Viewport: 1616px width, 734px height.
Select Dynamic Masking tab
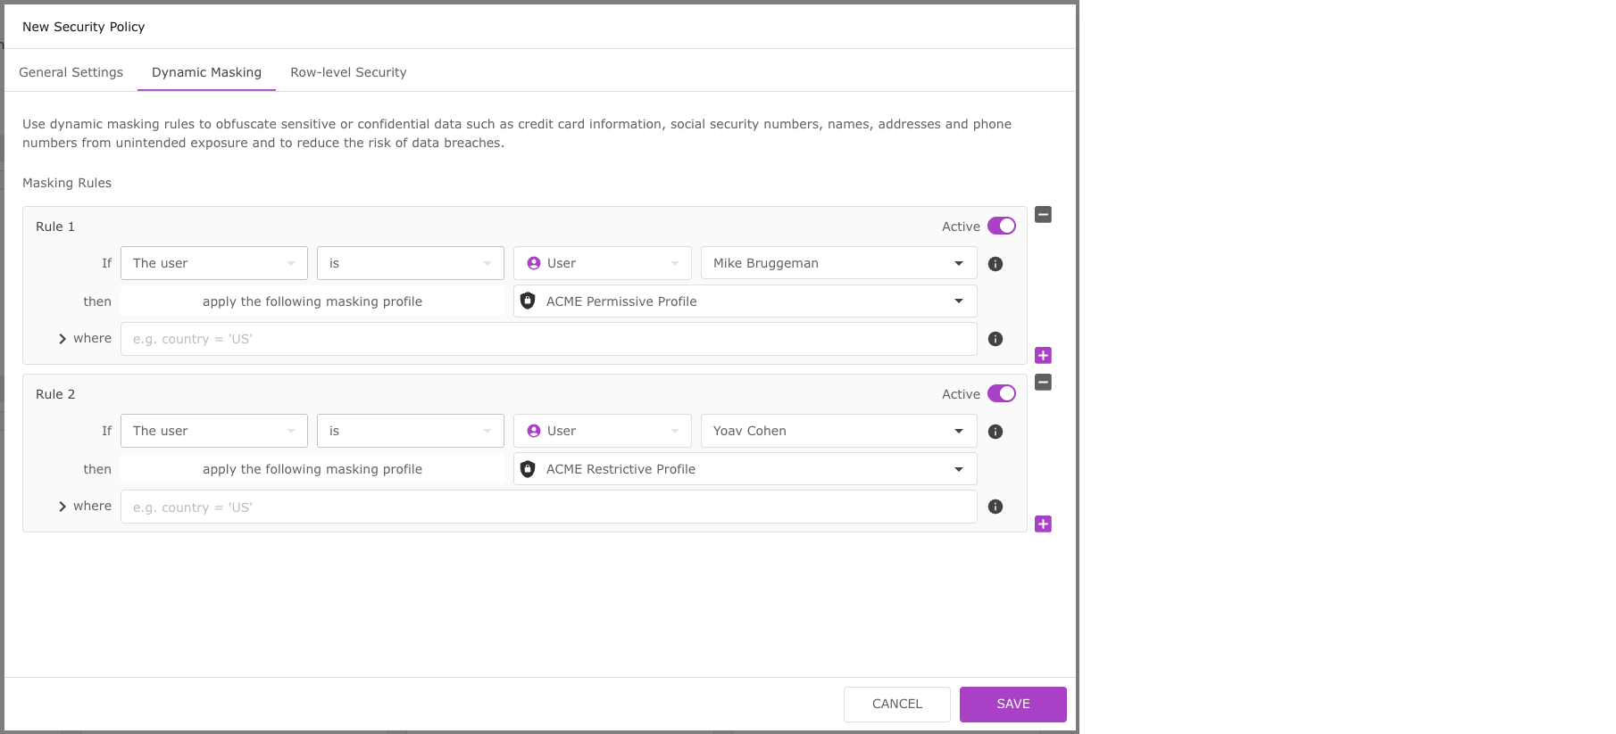(206, 72)
